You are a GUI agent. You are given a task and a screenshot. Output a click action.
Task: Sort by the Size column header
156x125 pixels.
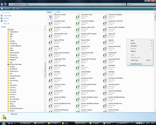(61, 12)
